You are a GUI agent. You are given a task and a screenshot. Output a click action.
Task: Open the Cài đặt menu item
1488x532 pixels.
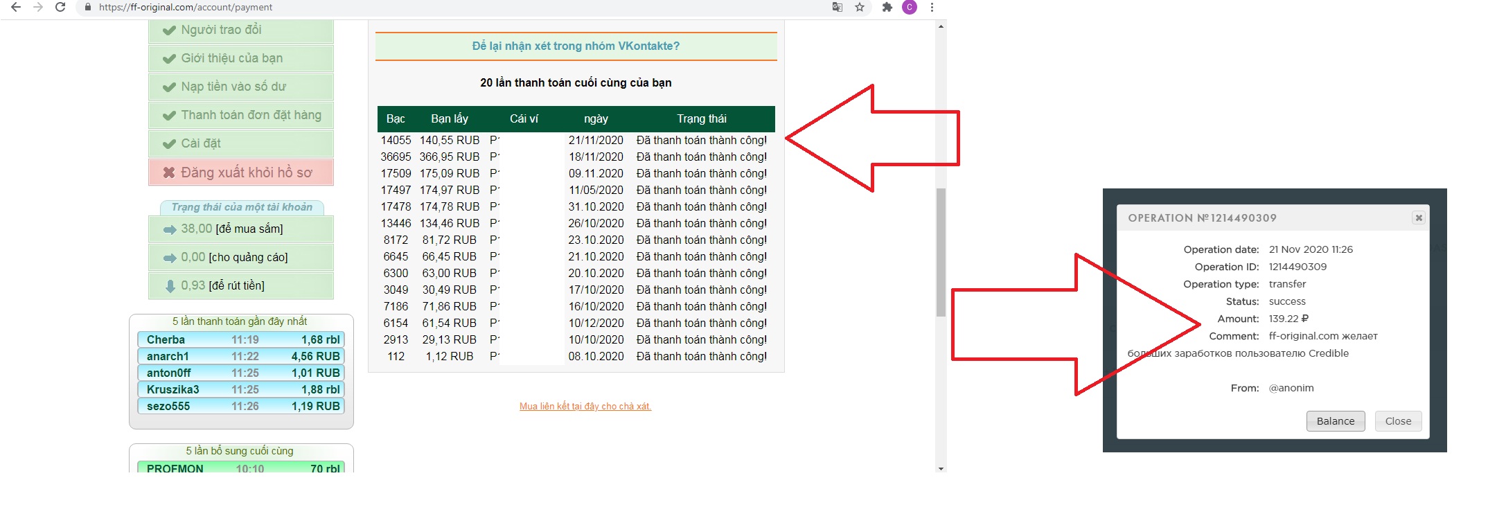tap(241, 143)
